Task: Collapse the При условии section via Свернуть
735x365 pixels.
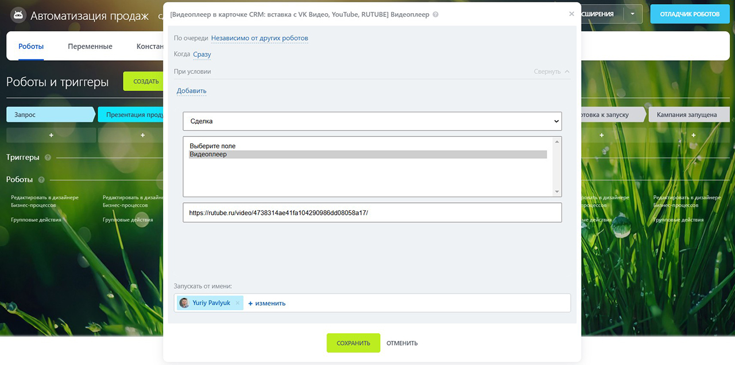Action: point(551,72)
